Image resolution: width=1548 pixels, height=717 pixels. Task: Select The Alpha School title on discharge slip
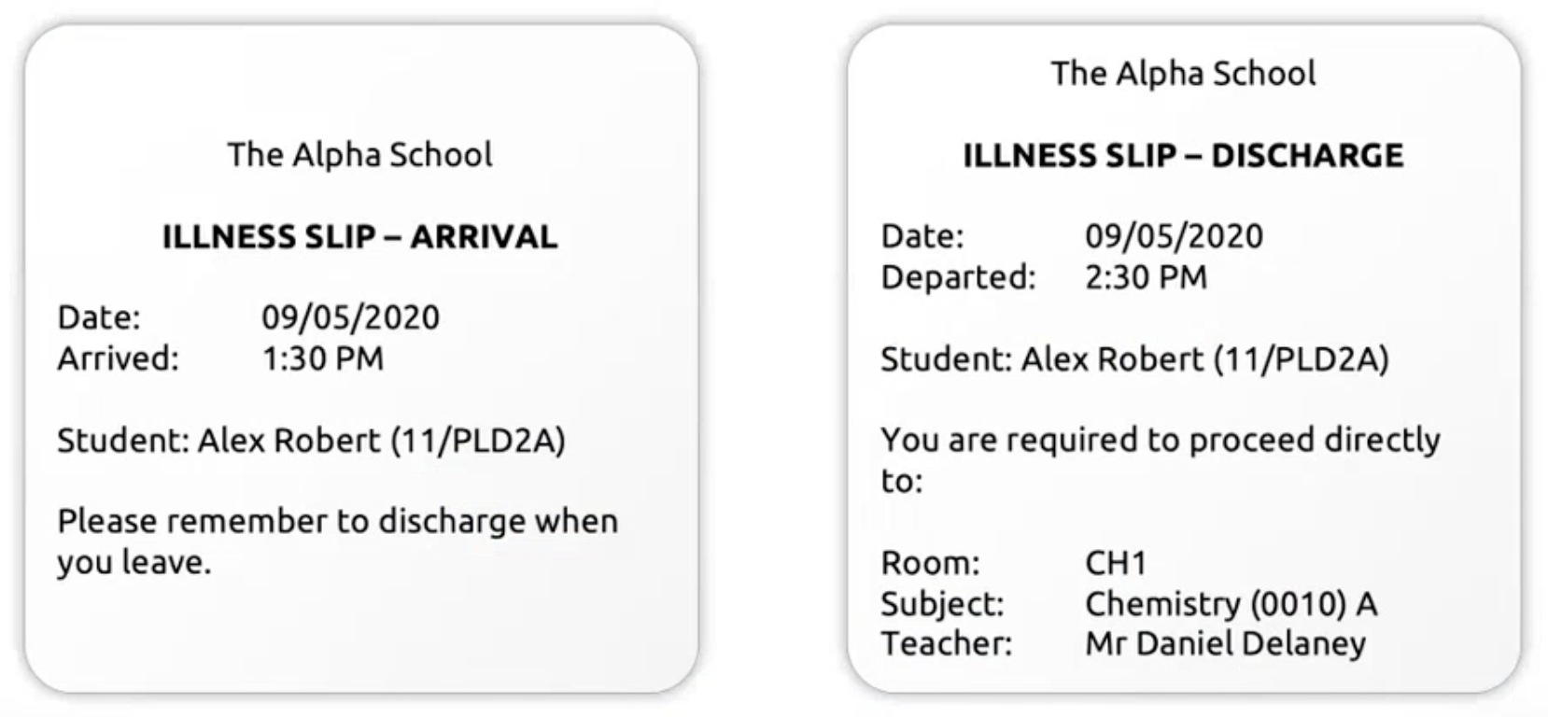pos(1183,74)
